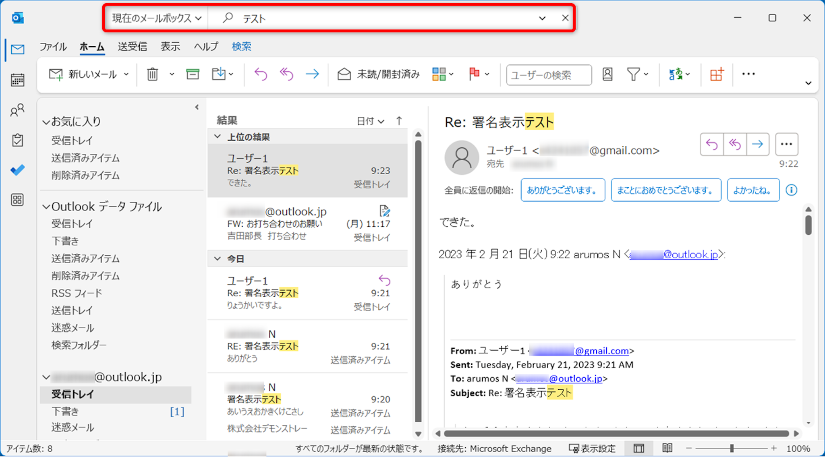Click the ありがとうございます。 suggested reply
825x457 pixels.
tap(562, 190)
